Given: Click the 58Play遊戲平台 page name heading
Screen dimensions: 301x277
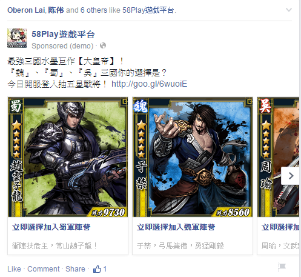Looking at the screenshot, I should (63, 34).
